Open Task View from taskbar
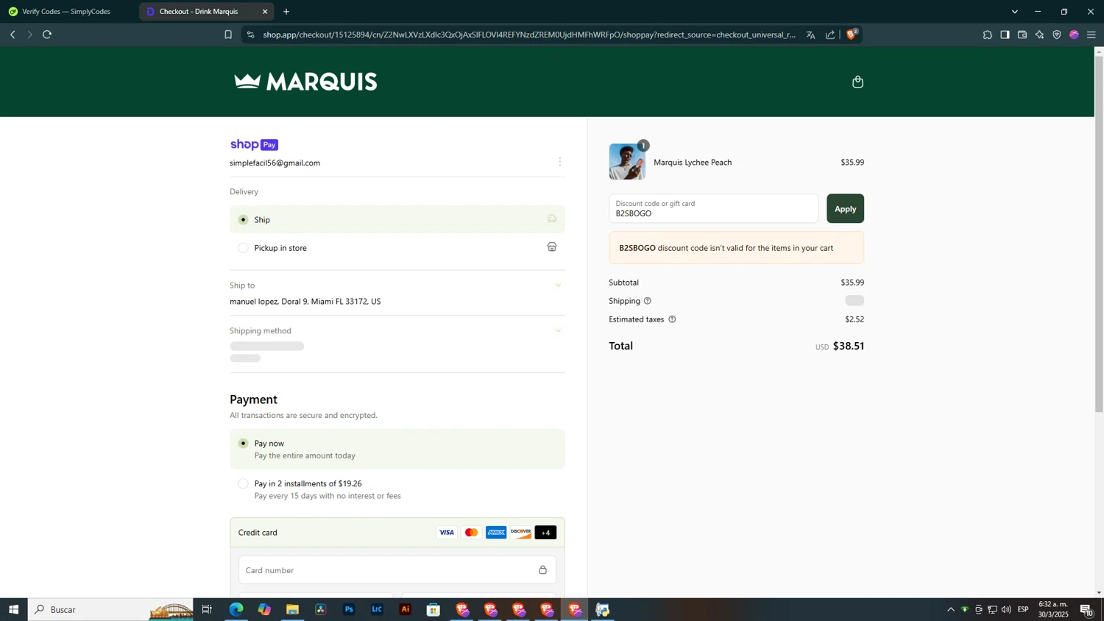Screen dimensions: 1104x621 [x=207, y=609]
